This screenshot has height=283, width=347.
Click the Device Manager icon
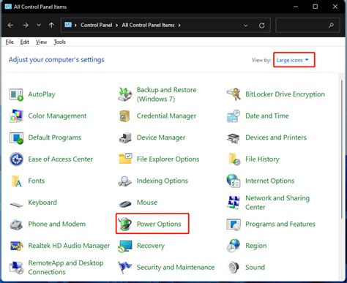(125, 137)
